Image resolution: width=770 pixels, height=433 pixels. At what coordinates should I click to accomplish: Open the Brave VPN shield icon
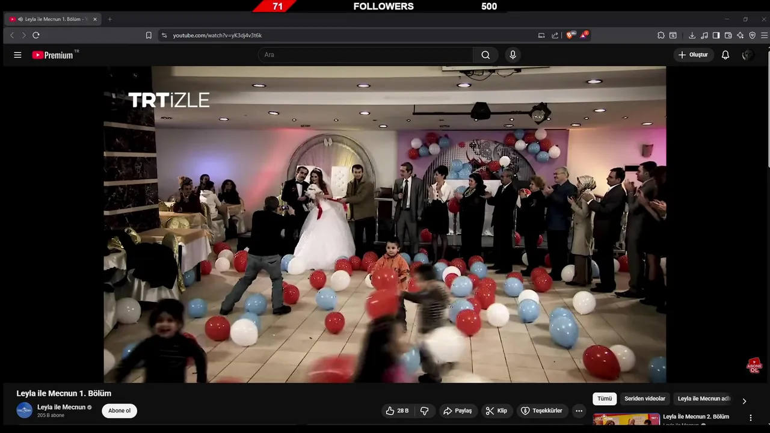click(752, 35)
